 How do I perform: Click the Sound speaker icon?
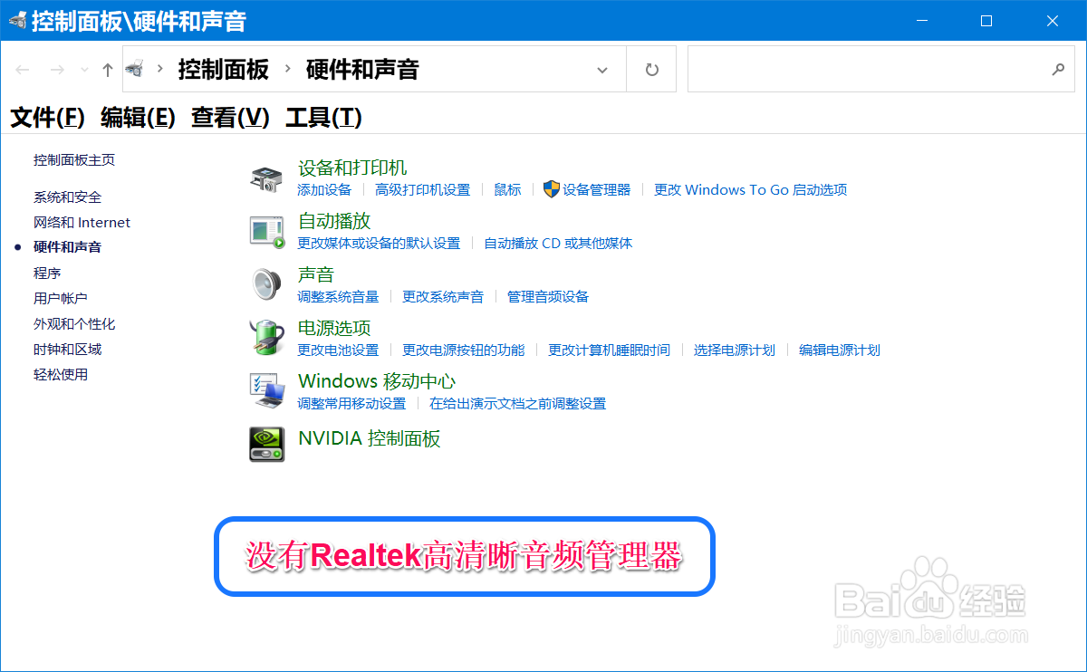pyautogui.click(x=266, y=284)
